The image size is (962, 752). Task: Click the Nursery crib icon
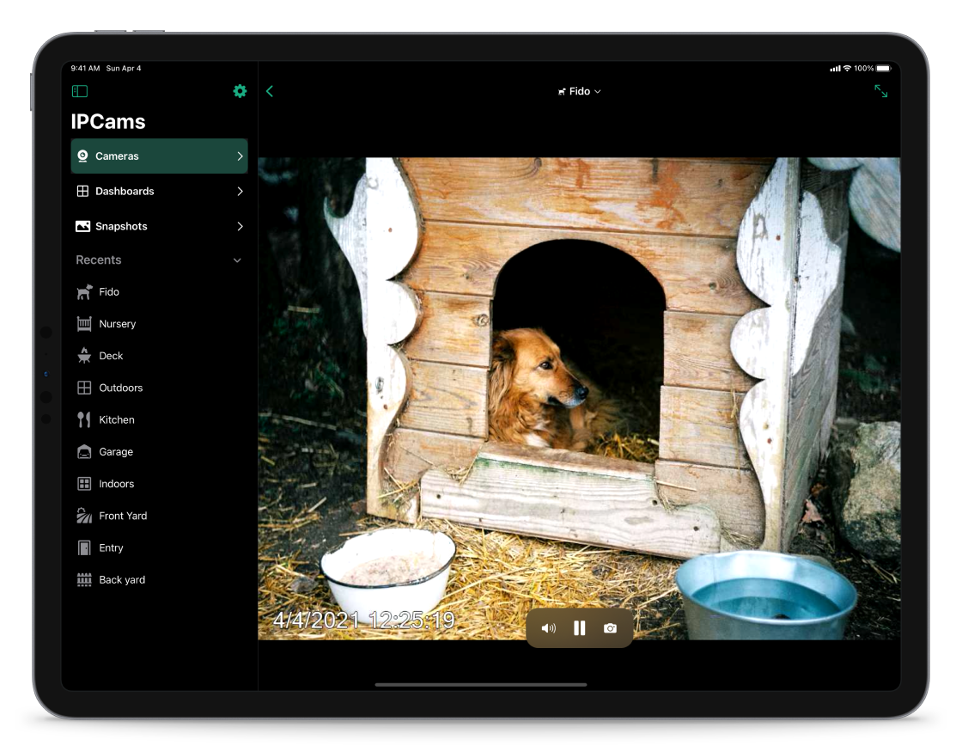click(84, 324)
